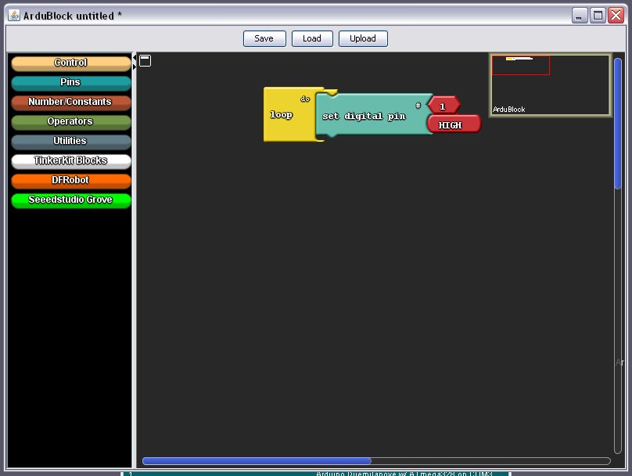Open Number/Constants block category
632x476 pixels.
point(70,103)
